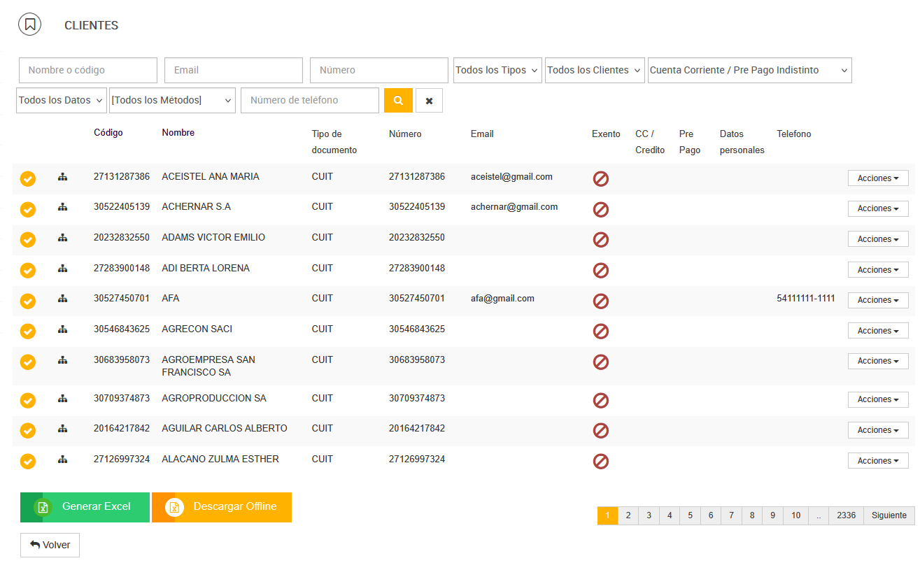Toggle active checkmark for ADAMS VICTOR EMILIO
The width and height of the screenshot is (920, 563).
coord(27,240)
